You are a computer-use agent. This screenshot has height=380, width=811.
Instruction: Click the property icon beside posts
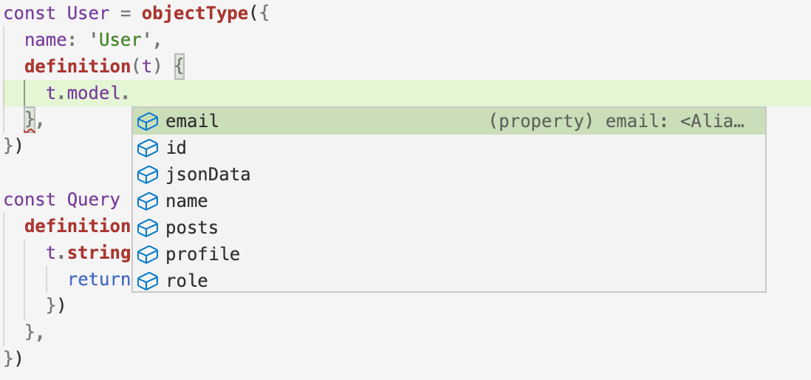148,228
